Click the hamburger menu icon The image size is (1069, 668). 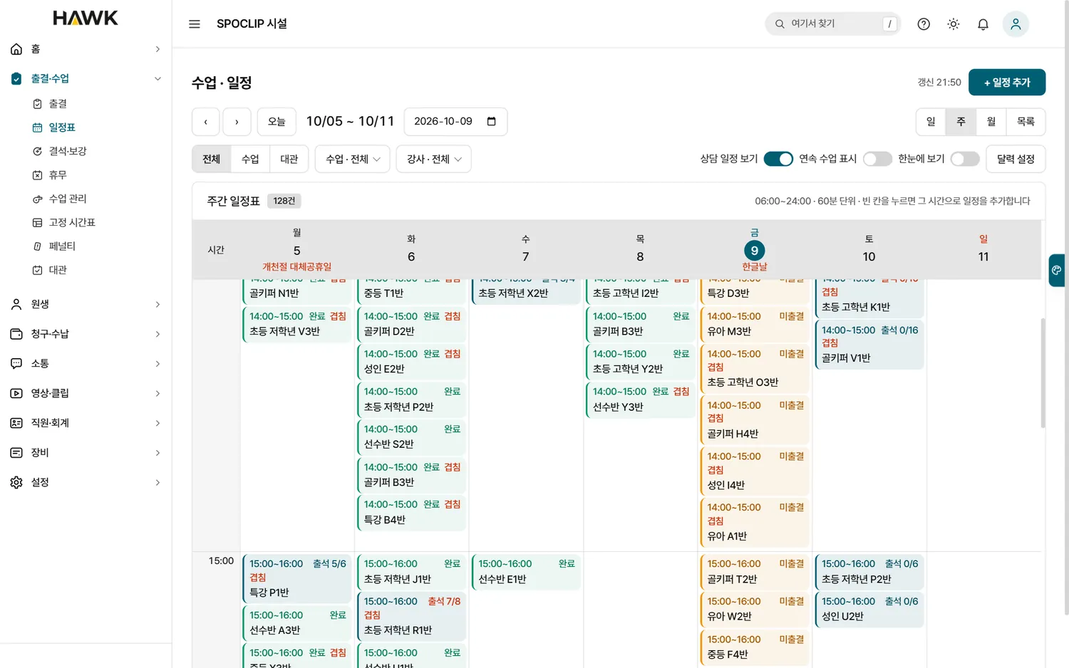click(195, 24)
